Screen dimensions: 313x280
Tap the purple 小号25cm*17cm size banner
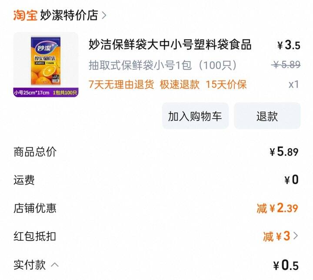click(46, 92)
